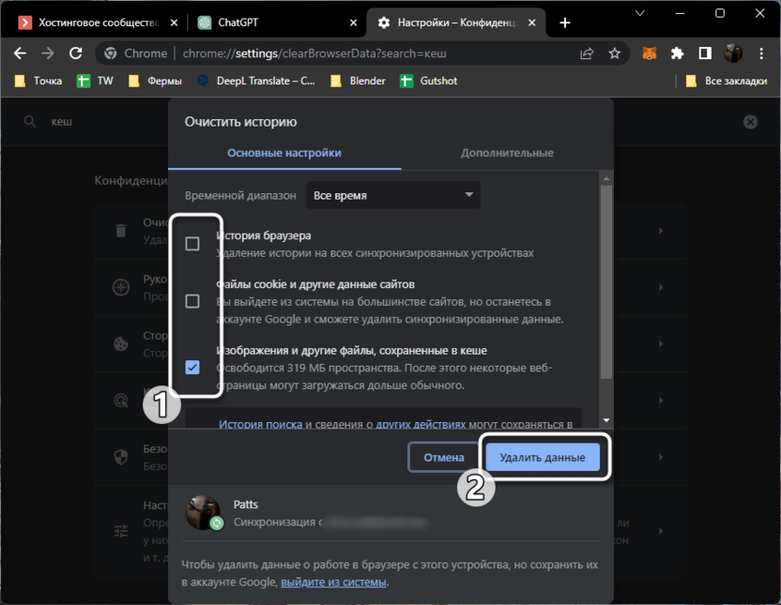Image resolution: width=781 pixels, height=605 pixels.
Task: Check the История браузера checkbox
Action: pyautogui.click(x=192, y=244)
